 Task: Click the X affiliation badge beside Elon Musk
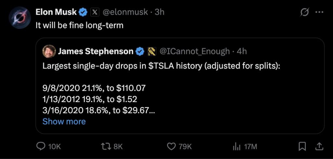tap(95, 12)
